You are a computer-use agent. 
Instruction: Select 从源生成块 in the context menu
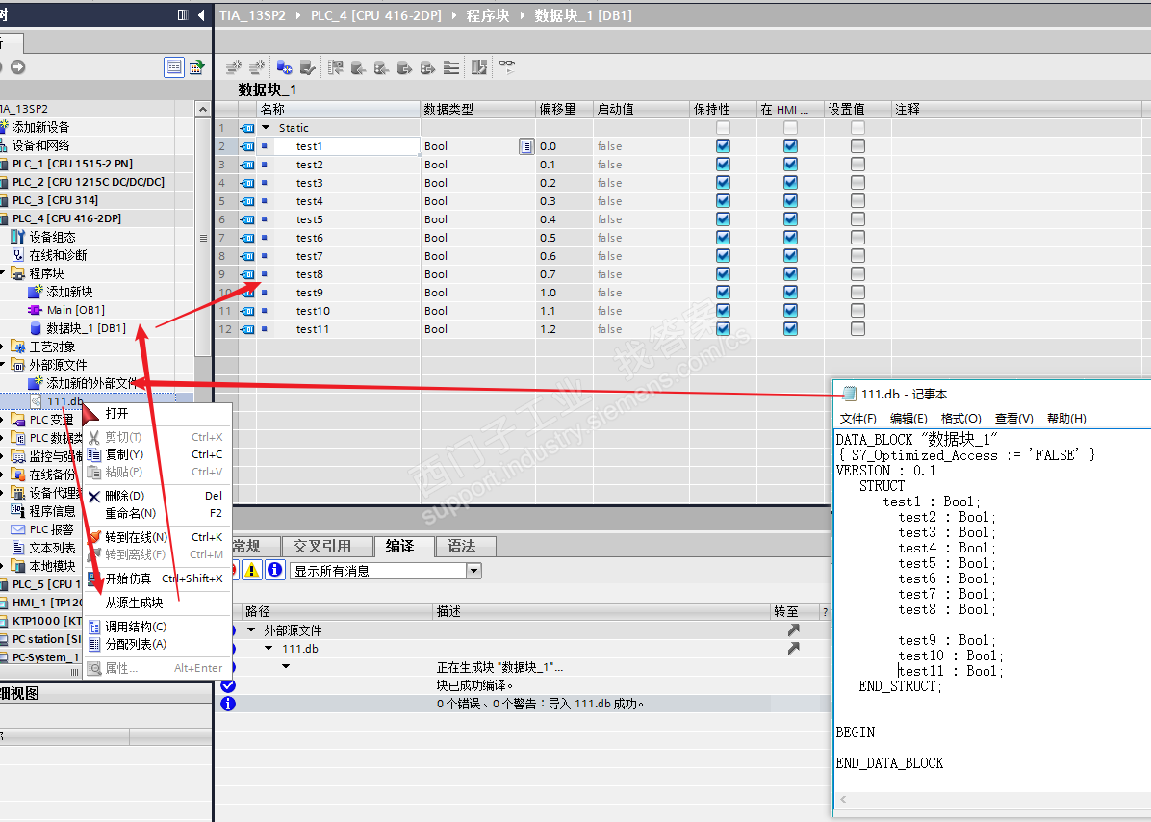point(134,603)
